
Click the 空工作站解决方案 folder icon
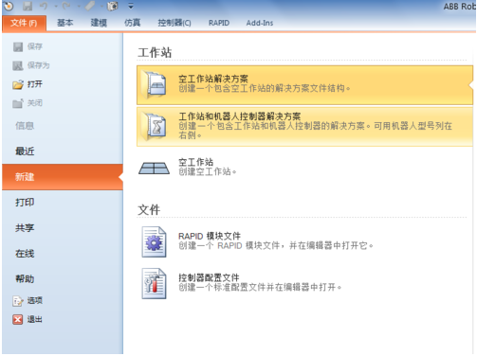(x=155, y=84)
